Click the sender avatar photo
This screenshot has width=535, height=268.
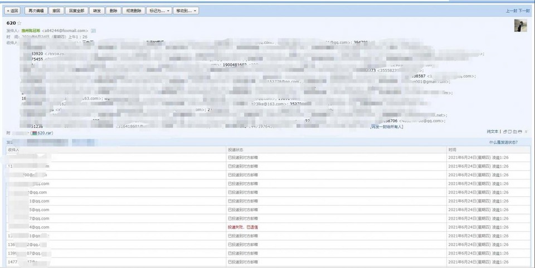[x=521, y=26]
